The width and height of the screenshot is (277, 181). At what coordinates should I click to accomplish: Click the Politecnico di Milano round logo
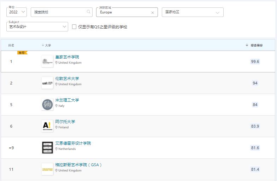click(x=47, y=105)
